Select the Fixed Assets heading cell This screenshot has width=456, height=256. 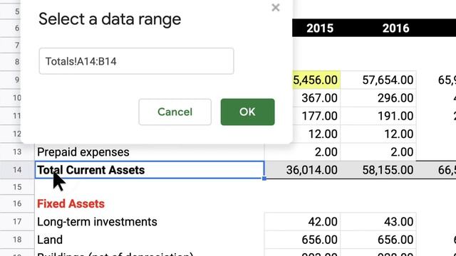(x=150, y=204)
